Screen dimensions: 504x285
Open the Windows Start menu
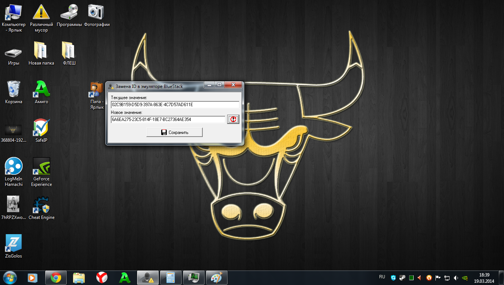(x=10, y=277)
